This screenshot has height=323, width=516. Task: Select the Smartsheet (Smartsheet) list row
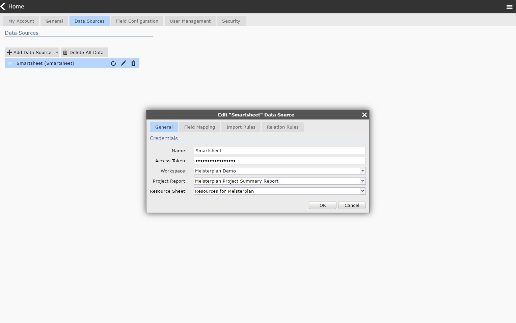pyautogui.click(x=72, y=63)
